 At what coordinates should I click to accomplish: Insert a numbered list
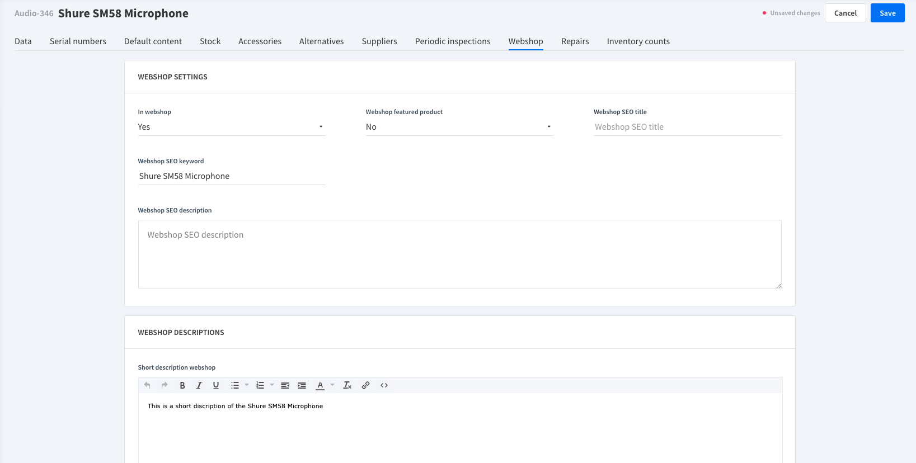(260, 385)
